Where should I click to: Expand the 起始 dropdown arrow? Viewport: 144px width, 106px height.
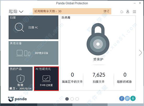[21, 12]
